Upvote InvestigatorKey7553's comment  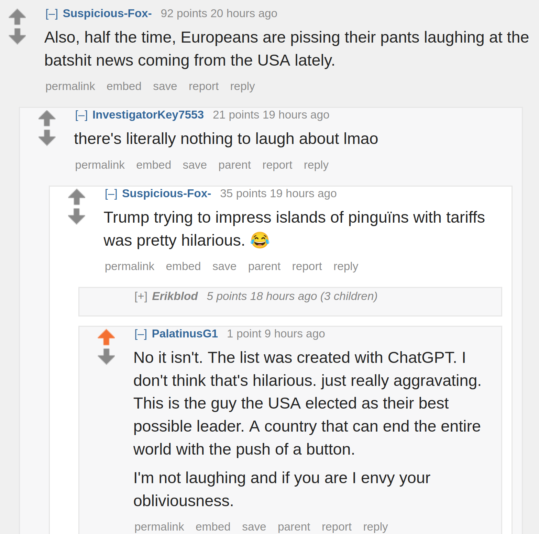tap(47, 118)
